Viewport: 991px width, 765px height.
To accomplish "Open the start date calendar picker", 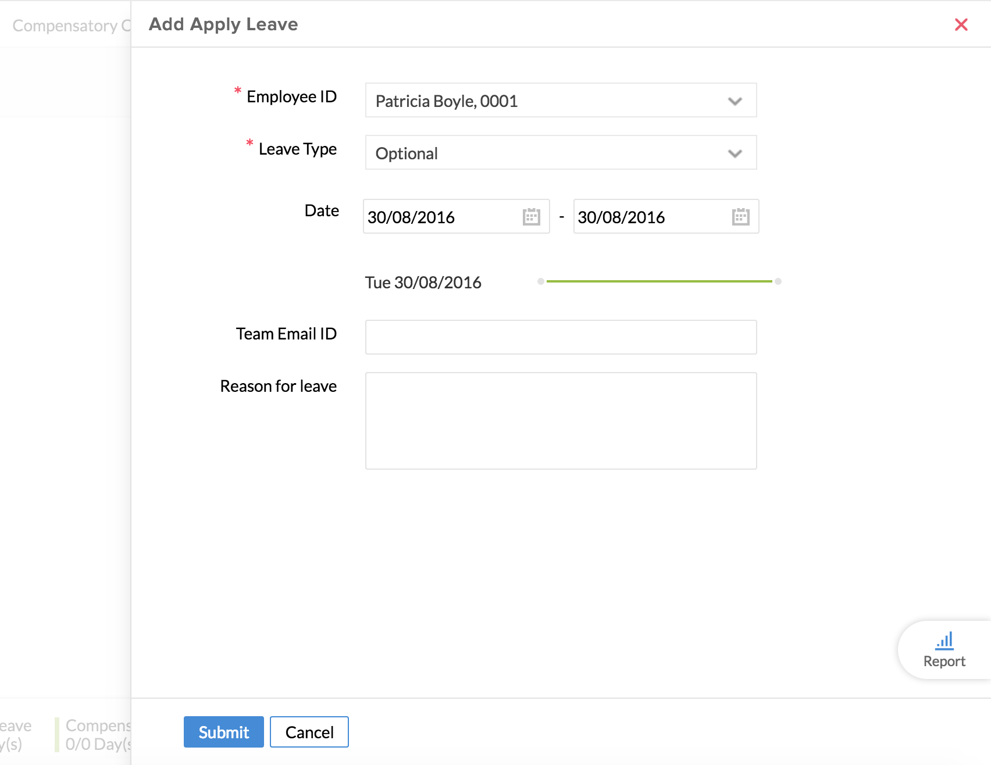I will 531,217.
